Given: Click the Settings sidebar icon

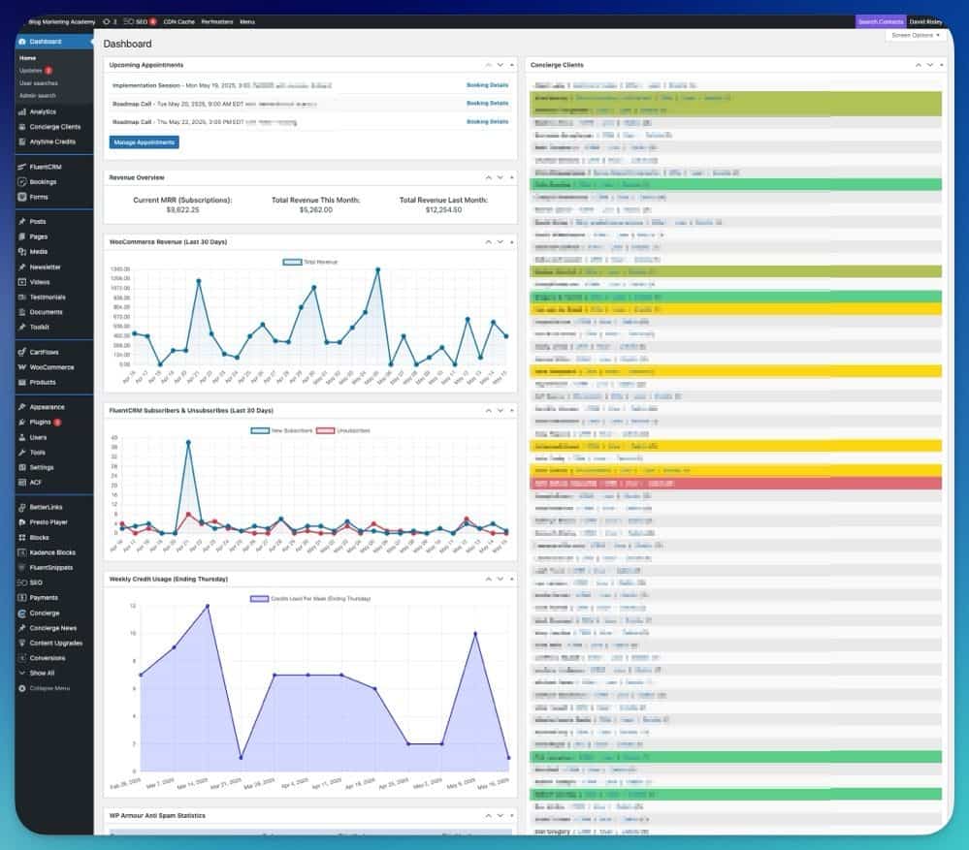Looking at the screenshot, I should 22,468.
